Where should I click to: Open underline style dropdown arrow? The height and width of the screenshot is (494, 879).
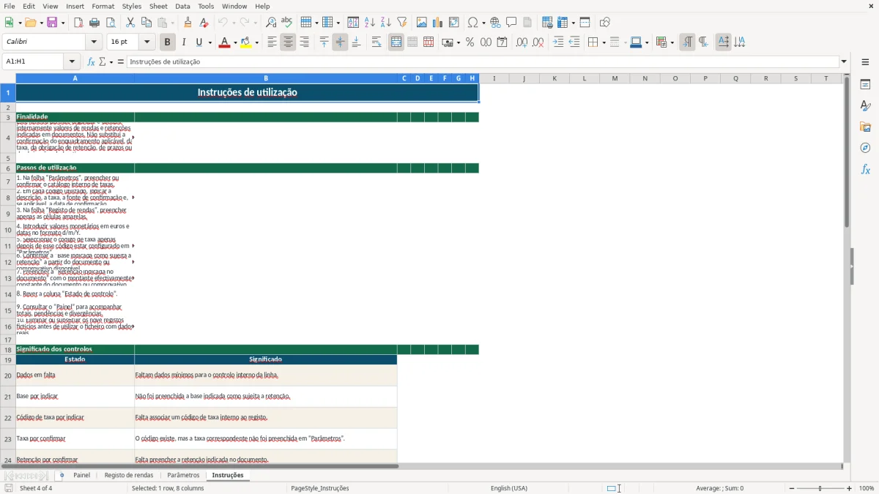coord(209,42)
